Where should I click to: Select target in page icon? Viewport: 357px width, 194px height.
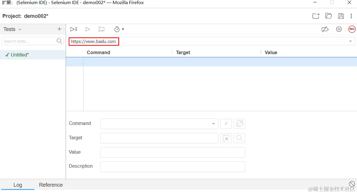tap(226, 138)
